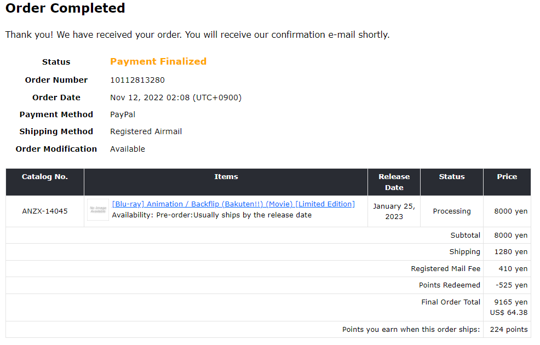Click the -525 yen points redeemed amount
Screen dimensions: 540x345
click(512, 285)
